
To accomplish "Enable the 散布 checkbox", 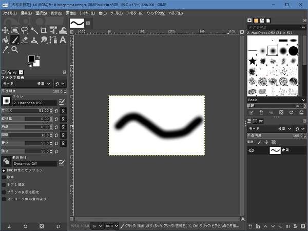I will click(x=4, y=177).
